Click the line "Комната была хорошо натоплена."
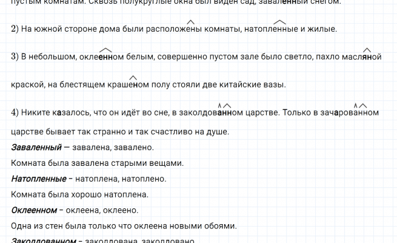 (79, 195)
